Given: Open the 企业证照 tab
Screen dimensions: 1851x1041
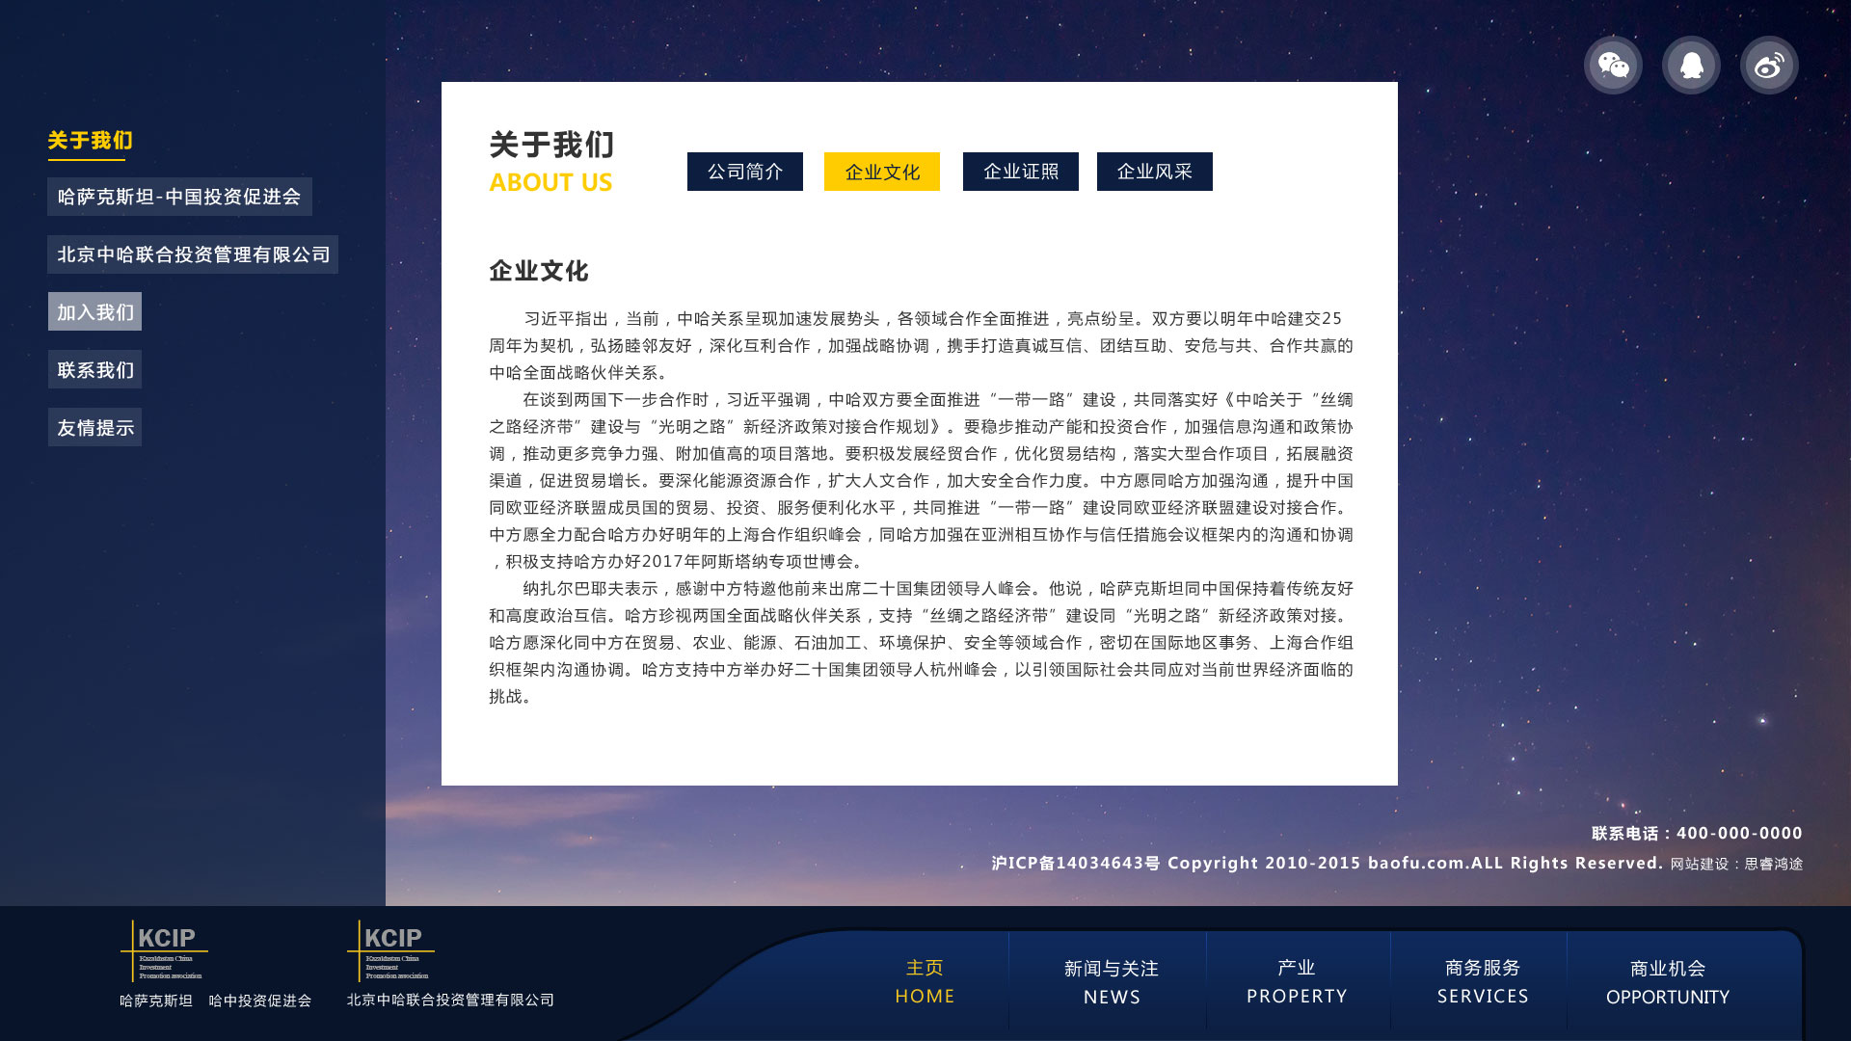Looking at the screenshot, I should [x=1019, y=172].
